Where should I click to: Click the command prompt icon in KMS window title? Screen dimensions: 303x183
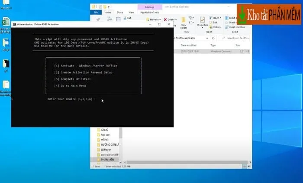coord(14,24)
